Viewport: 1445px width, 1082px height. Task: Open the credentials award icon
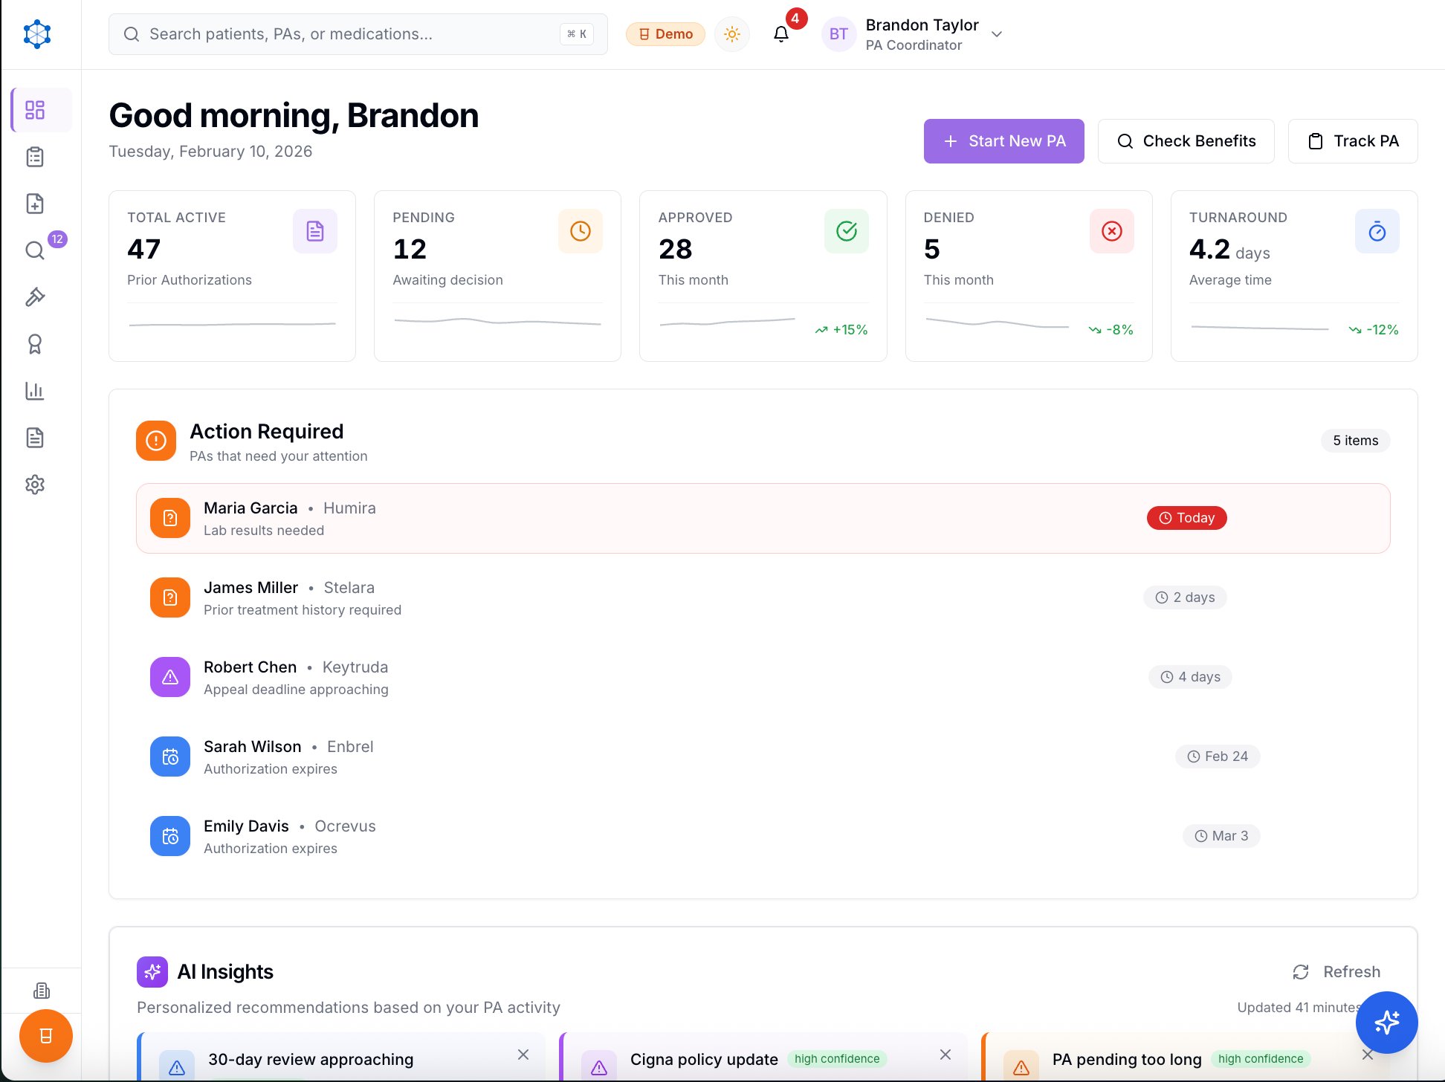click(35, 344)
